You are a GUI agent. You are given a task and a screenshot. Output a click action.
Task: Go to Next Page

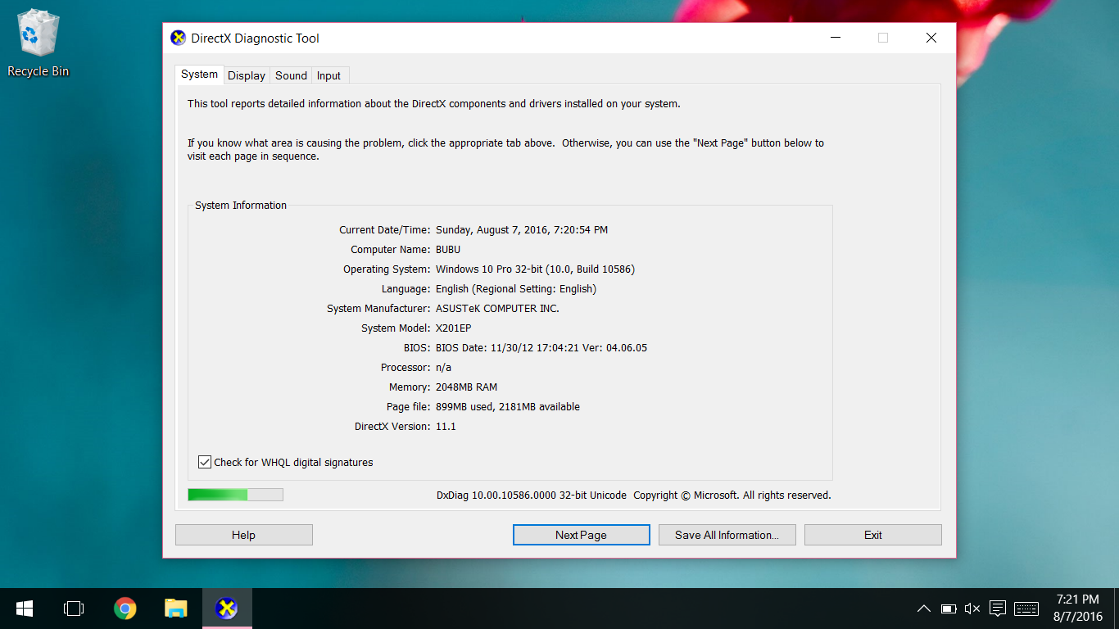point(581,535)
